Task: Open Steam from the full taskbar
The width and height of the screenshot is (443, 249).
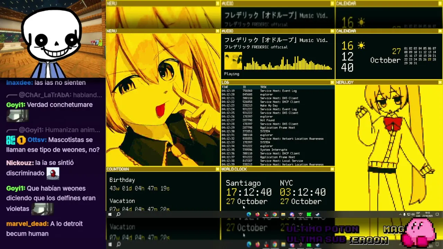Action: point(317,214)
